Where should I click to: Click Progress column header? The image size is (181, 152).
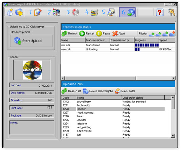(x=147, y=40)
